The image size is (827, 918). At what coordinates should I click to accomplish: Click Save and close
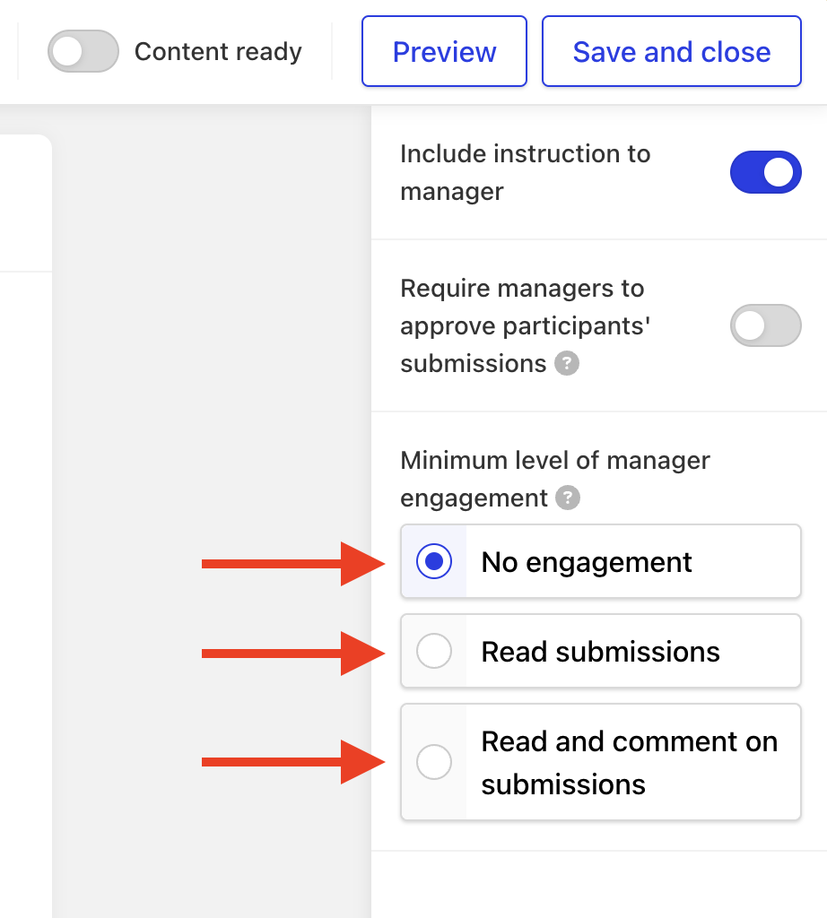pyautogui.click(x=671, y=51)
